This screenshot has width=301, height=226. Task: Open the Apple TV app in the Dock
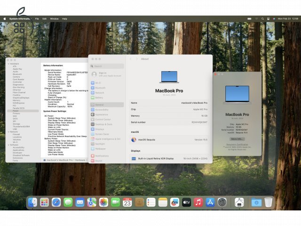tap(186, 202)
